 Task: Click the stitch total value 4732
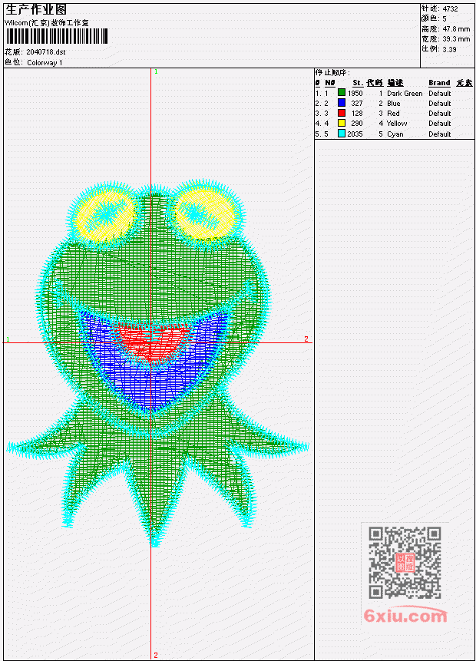450,8
